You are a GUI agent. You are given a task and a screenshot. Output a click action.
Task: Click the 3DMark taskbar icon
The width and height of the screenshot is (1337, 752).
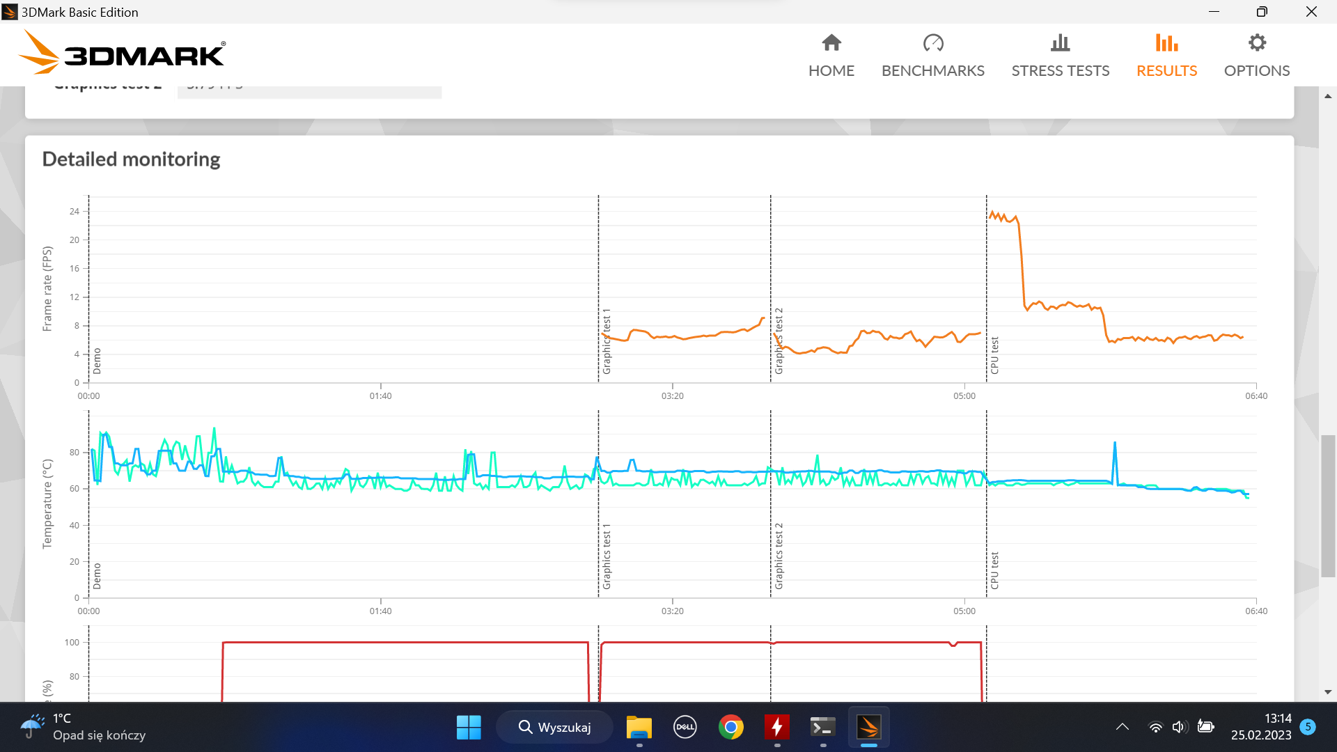868,728
